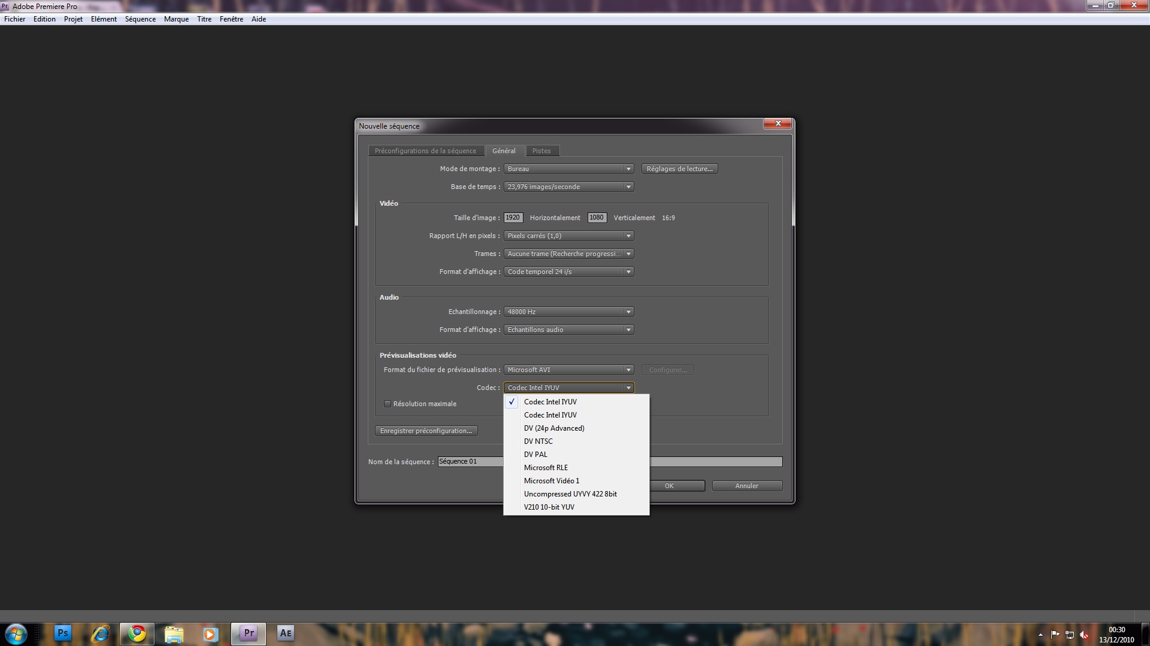
Task: Expand the Base de temps dropdown
Action: [x=568, y=187]
